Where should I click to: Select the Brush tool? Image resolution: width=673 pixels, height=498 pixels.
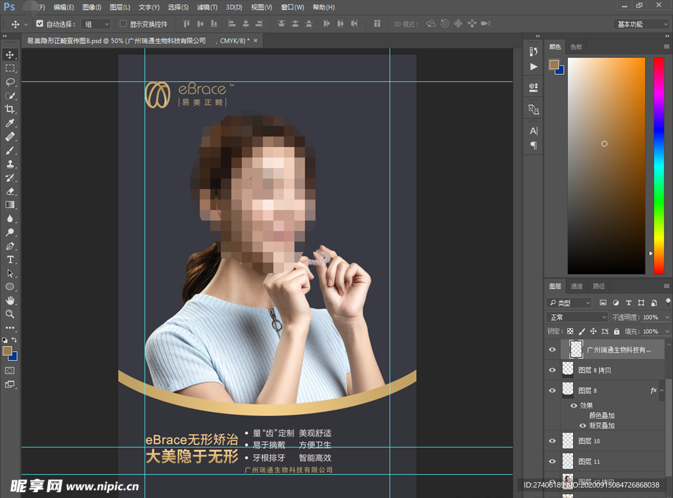tap(10, 151)
